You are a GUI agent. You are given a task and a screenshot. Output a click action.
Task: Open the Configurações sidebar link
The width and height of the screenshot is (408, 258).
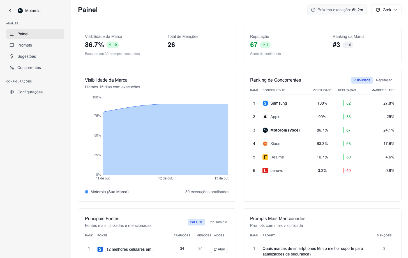click(30, 92)
